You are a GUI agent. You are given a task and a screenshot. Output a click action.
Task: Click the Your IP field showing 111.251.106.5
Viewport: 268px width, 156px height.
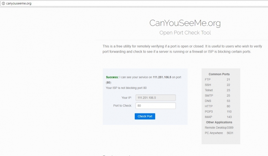pos(156,98)
